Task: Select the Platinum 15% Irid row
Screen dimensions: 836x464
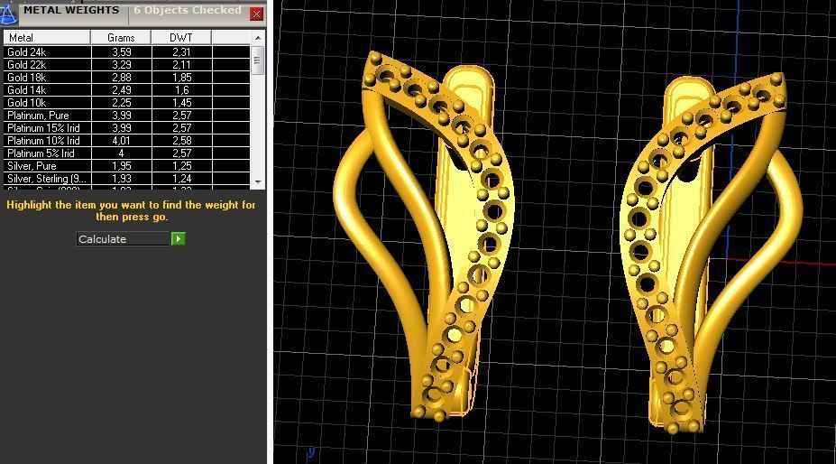Action: tap(127, 127)
